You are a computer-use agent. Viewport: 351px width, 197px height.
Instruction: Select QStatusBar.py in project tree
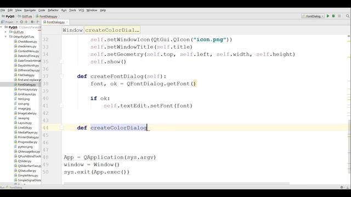[27, 171]
